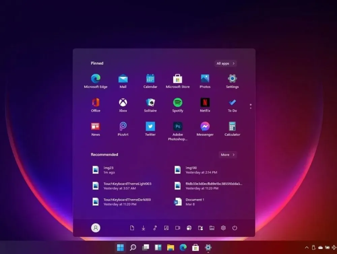Expand More recommended files
Viewport: 337px width, 254px height.
227,155
